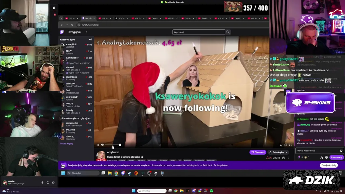Open EWROON Grand Theft Auto channel
This screenshot has width=345, height=194.
pos(76,85)
